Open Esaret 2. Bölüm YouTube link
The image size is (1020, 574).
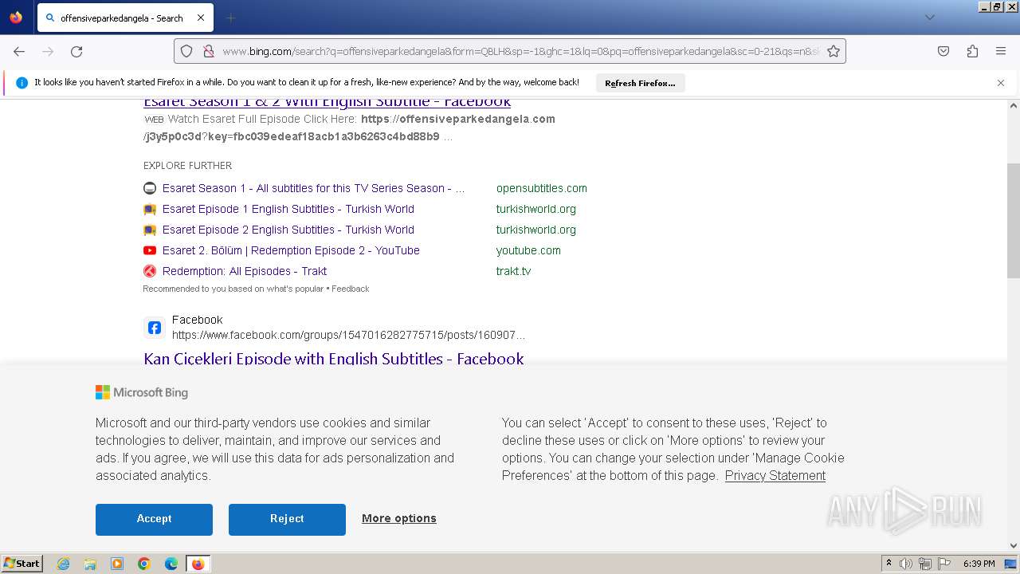point(291,250)
